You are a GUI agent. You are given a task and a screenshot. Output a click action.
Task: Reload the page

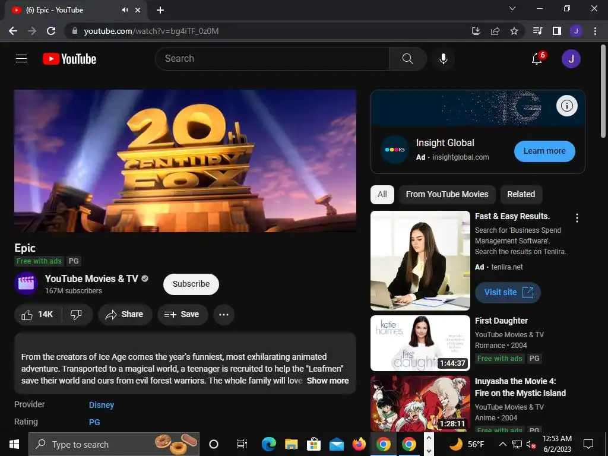point(51,31)
